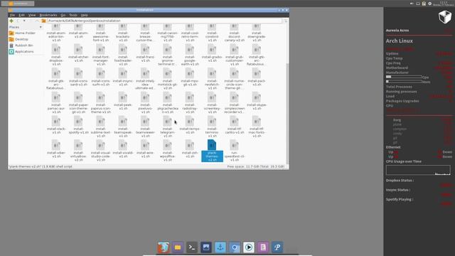Open the Edit menu
Image resolution: width=455 pixels, height=256 pixels.
pyautogui.click(x=21, y=15)
